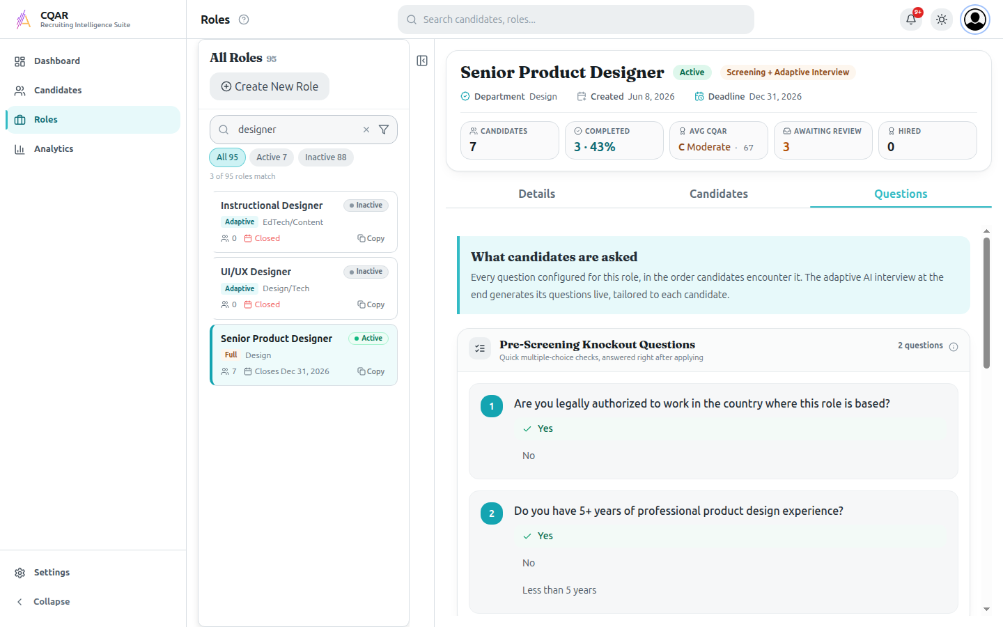The height and width of the screenshot is (627, 1003).
Task: Click the Department Design text
Action: pos(509,97)
